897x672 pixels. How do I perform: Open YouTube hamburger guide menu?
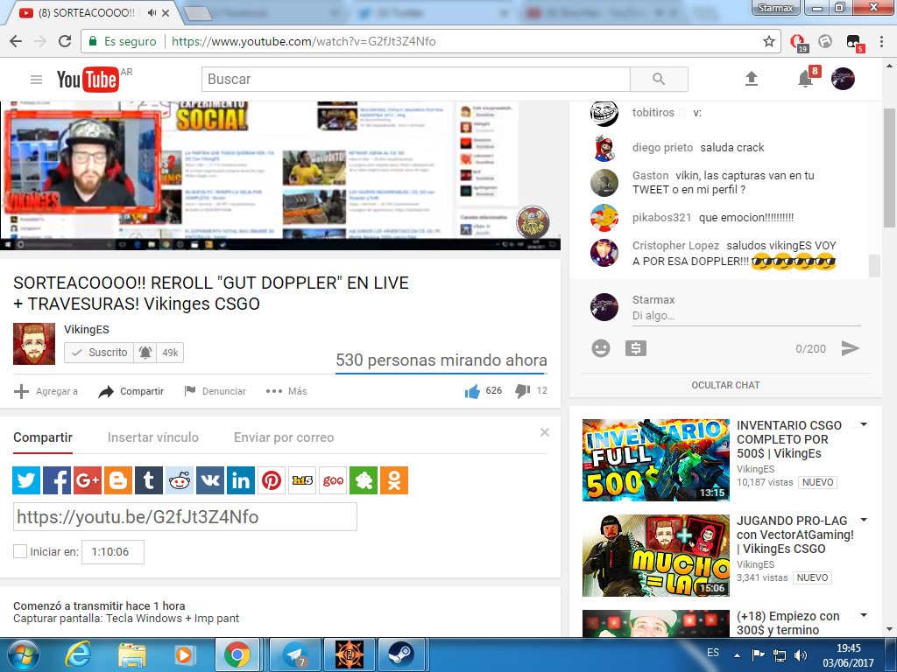point(36,80)
